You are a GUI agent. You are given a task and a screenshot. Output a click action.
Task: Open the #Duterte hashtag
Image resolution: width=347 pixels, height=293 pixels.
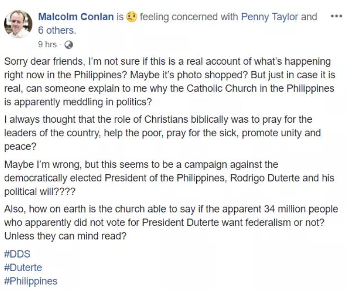(x=23, y=267)
